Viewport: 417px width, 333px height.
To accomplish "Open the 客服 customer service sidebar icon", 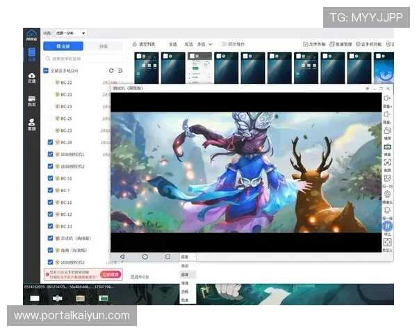I will (x=32, y=125).
